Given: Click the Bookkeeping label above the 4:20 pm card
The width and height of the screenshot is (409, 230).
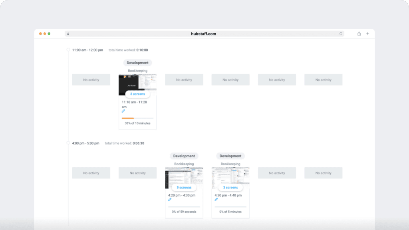Looking at the screenshot, I should click(184, 164).
